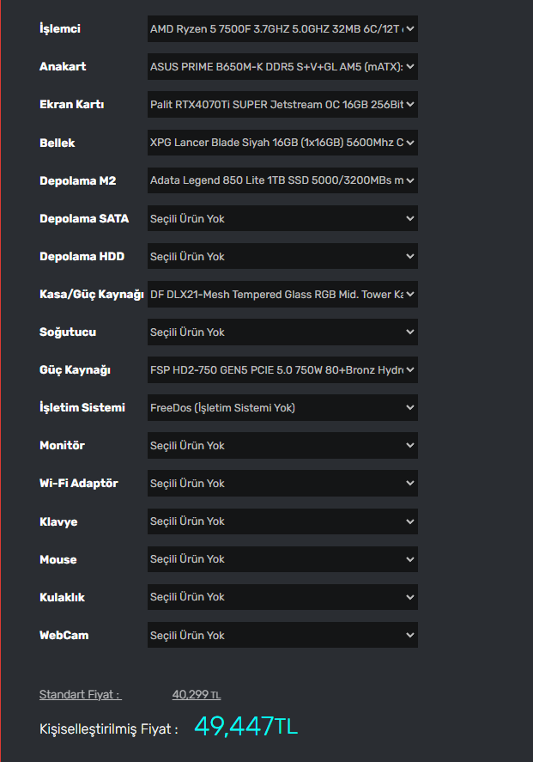This screenshot has width=533, height=762.
Task: Expand the Kasa/Güç Kaynağı case dropdown
Action: point(282,295)
